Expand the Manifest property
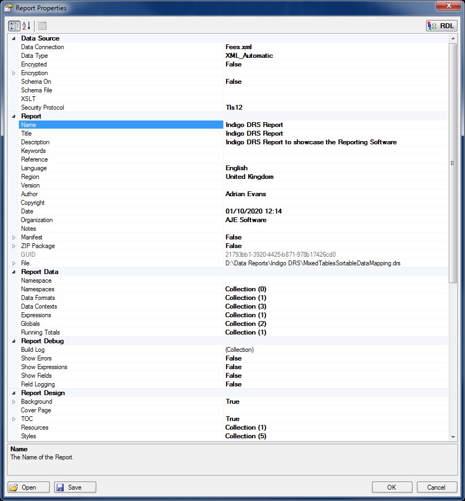The image size is (465, 501). click(14, 237)
